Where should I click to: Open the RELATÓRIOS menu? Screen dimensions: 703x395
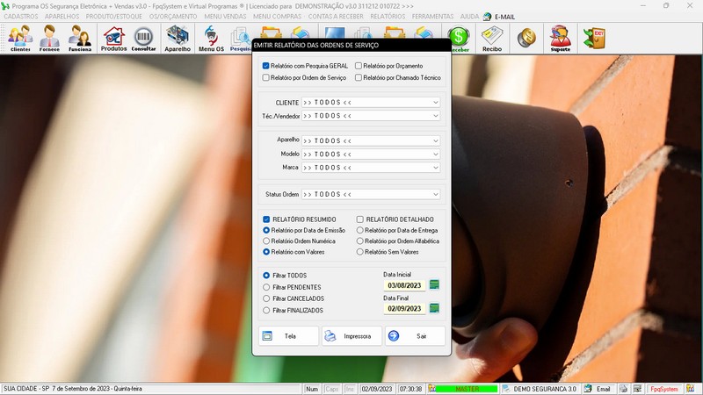coord(388,17)
